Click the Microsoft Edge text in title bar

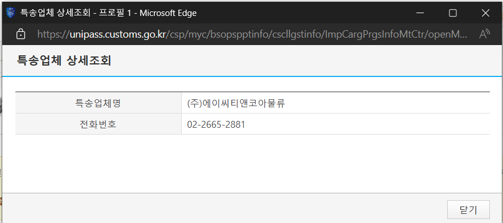click(168, 13)
